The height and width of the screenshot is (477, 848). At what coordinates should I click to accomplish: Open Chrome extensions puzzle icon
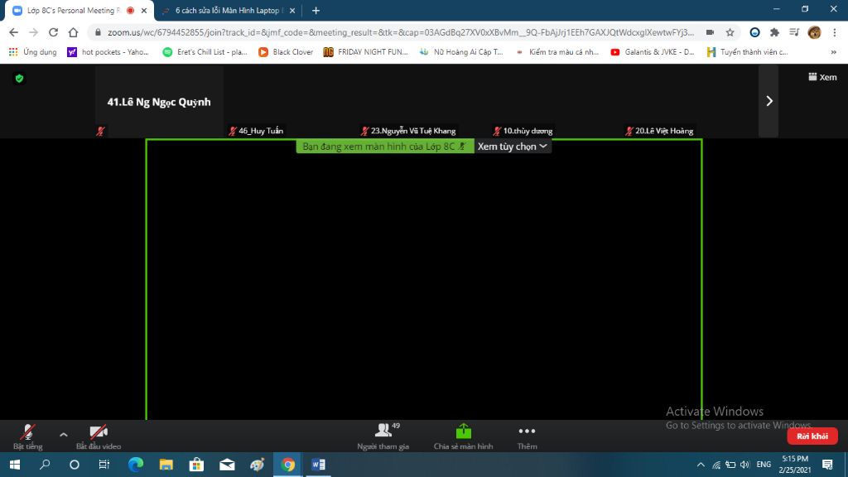tap(774, 32)
